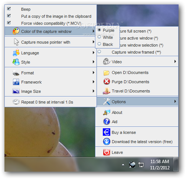Image resolution: width=186 pixels, height=179 pixels.
Task: Click the network tray icon in taskbar
Action: (x=141, y=165)
